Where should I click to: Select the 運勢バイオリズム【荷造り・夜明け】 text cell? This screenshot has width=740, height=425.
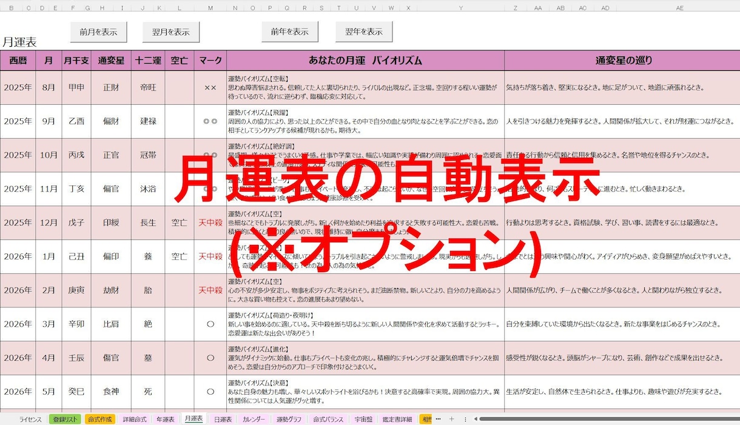point(365,324)
